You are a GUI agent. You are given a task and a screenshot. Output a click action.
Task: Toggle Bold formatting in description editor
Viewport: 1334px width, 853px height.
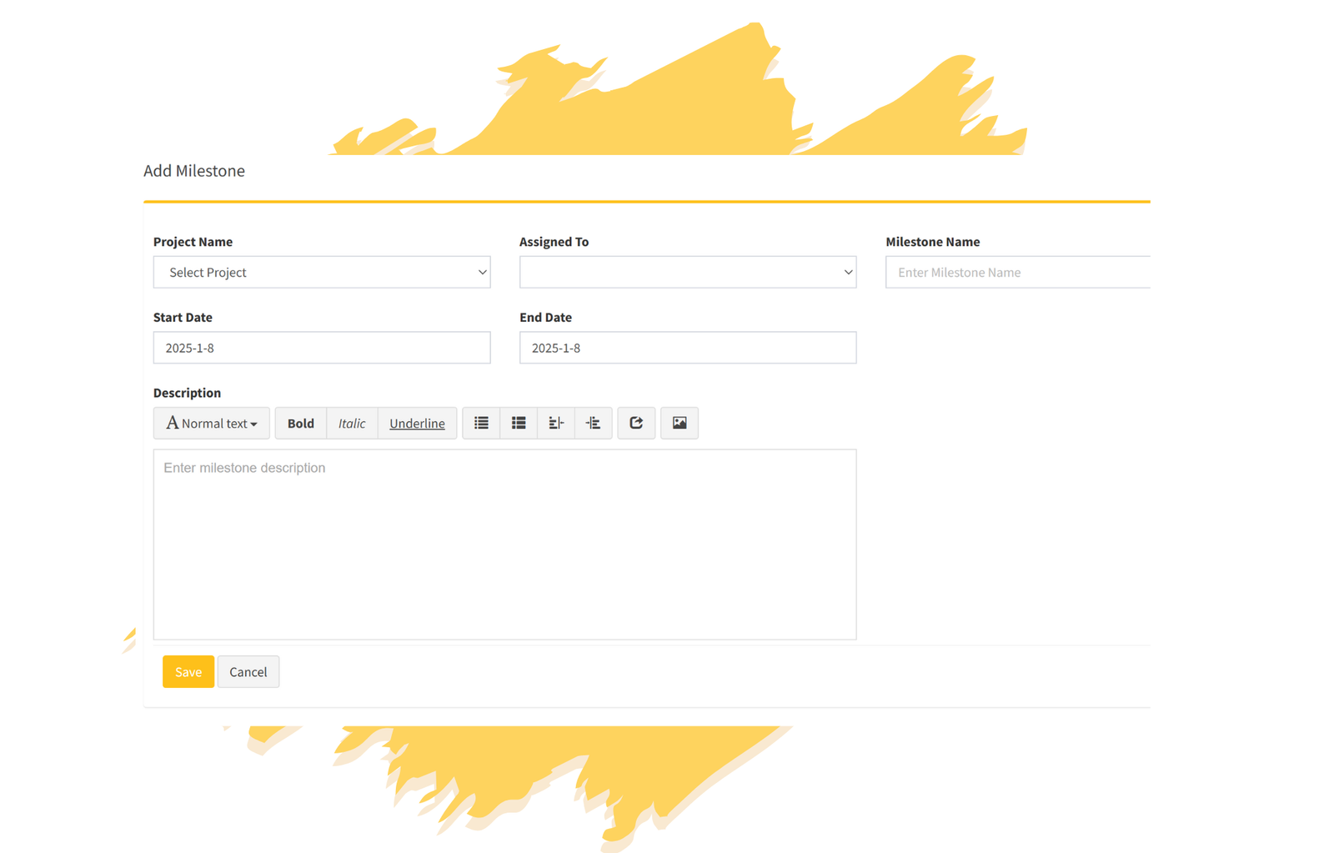tap(300, 423)
